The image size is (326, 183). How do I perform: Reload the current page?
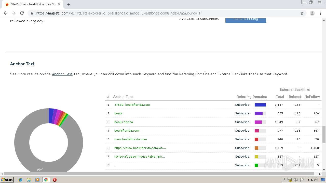tap(22, 13)
